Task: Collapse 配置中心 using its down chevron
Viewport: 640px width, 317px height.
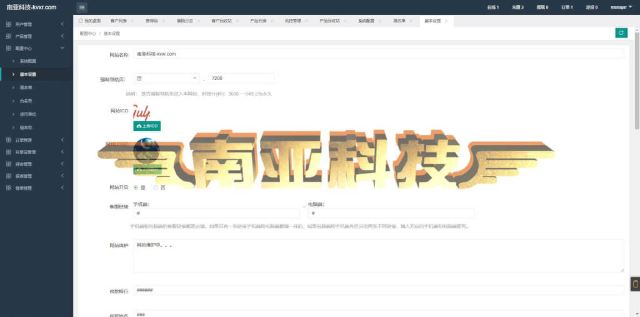Action: point(62,48)
